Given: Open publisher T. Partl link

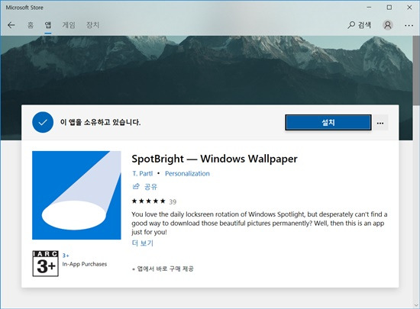Looking at the screenshot, I should (x=142, y=174).
